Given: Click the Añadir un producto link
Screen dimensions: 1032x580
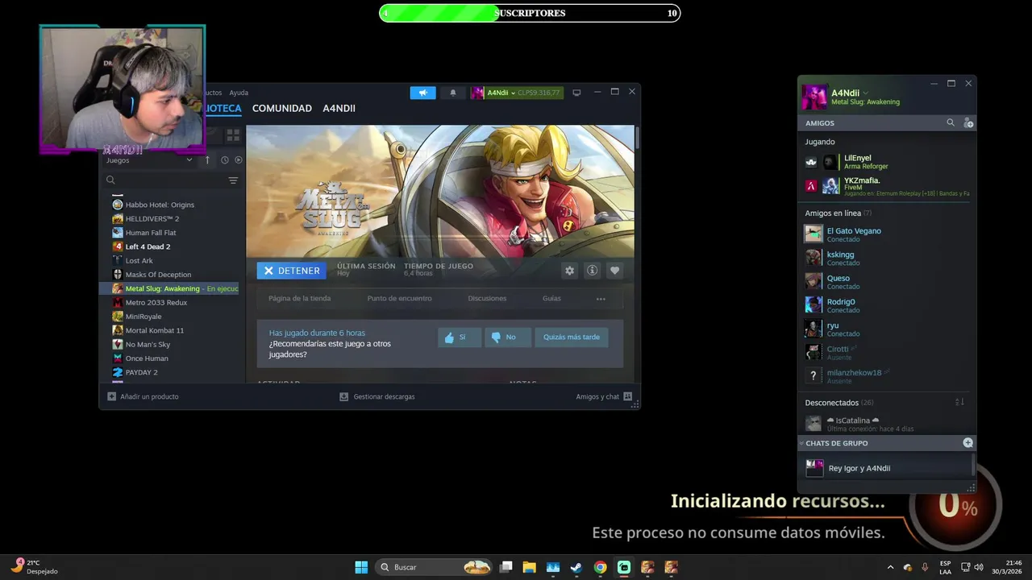Looking at the screenshot, I should pyautogui.click(x=149, y=396).
